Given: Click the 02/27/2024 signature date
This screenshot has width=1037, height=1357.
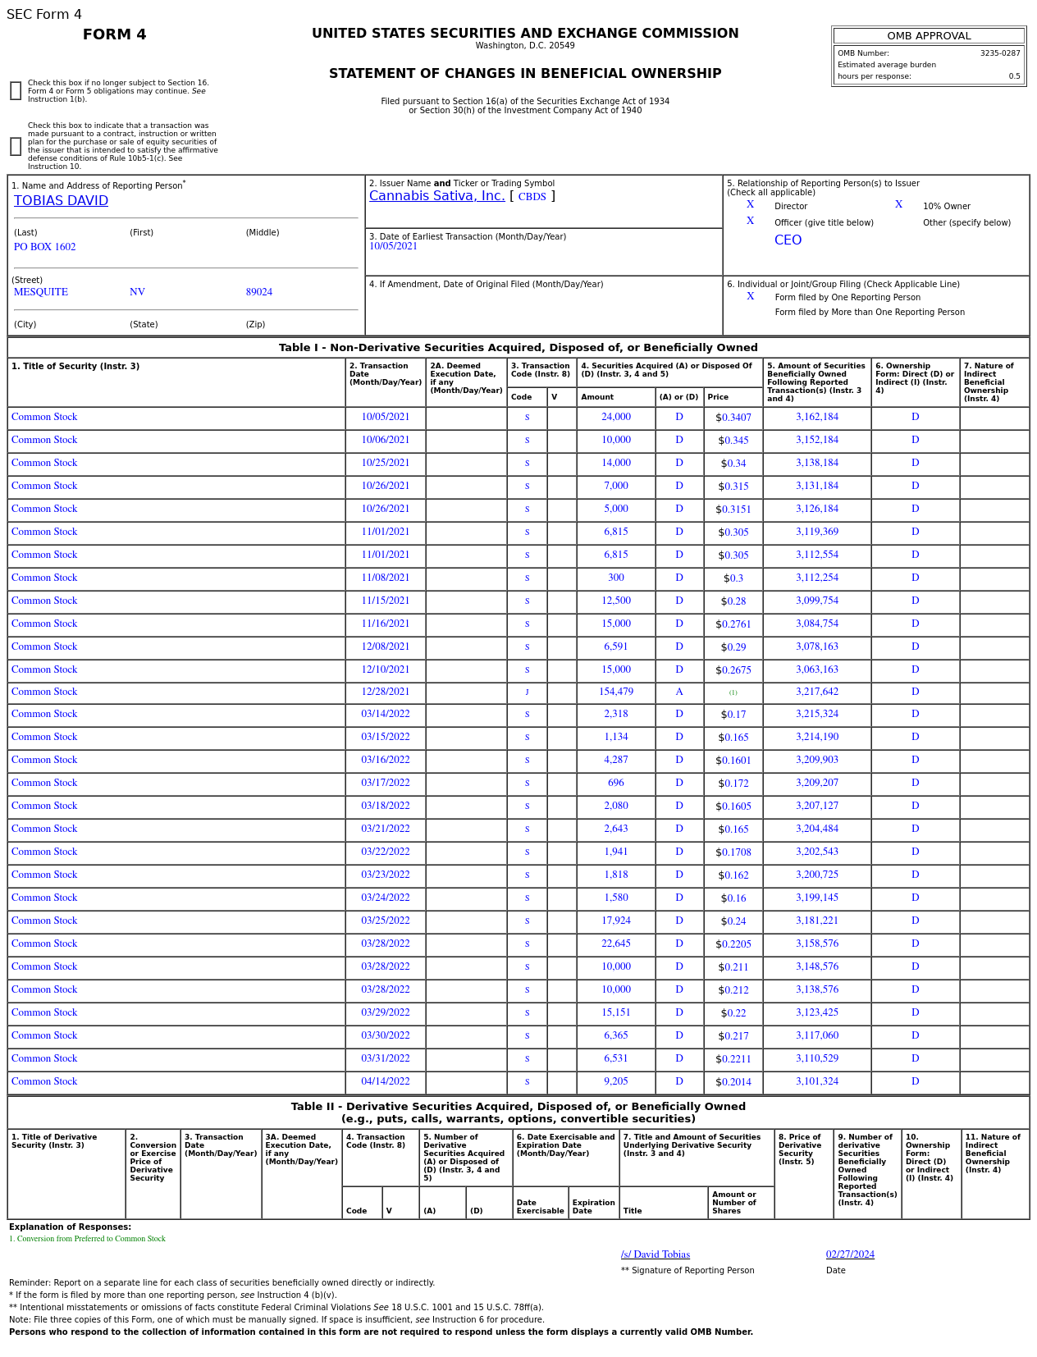Looking at the screenshot, I should pyautogui.click(x=850, y=1254).
